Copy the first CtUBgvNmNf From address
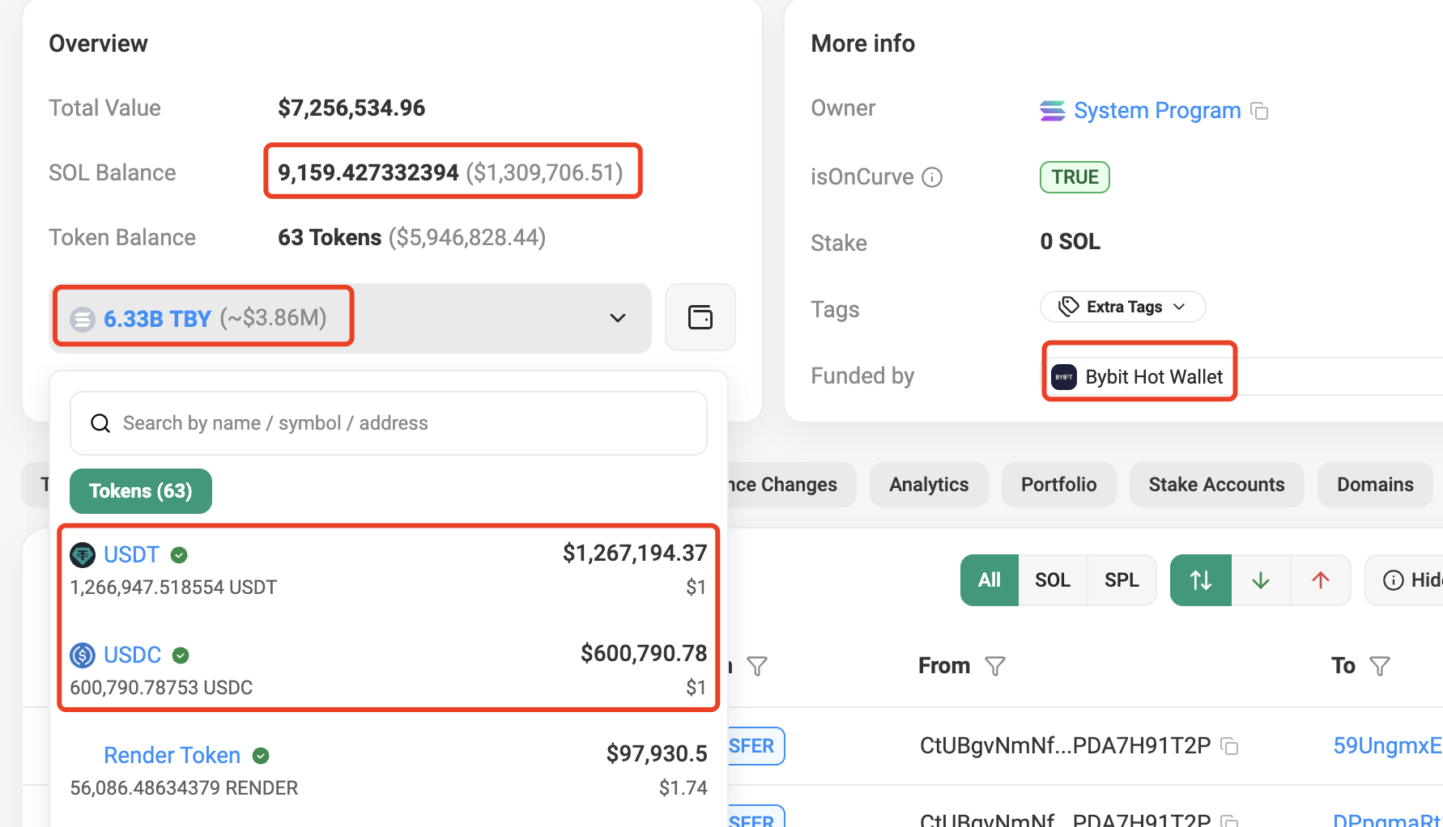The width and height of the screenshot is (1443, 827). click(x=1229, y=746)
